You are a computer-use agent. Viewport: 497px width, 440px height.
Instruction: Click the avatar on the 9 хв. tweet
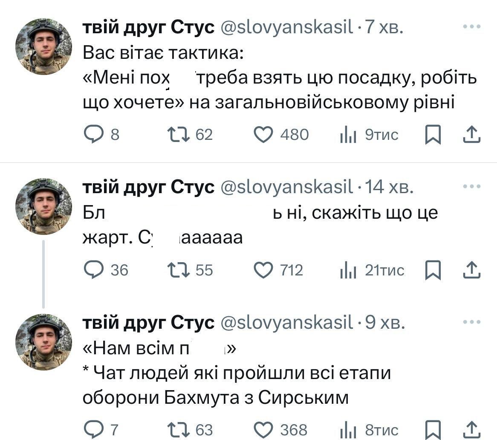click(43, 342)
